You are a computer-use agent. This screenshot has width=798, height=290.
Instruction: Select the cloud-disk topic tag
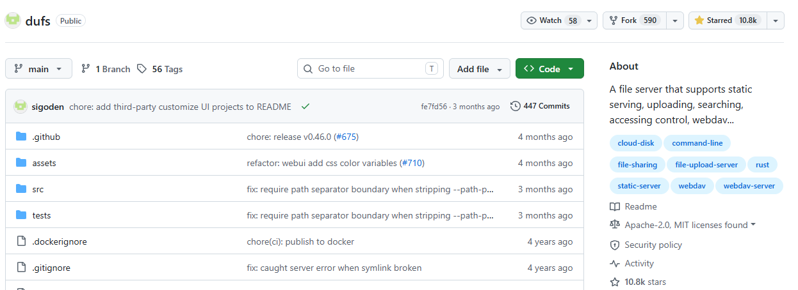[x=635, y=143]
